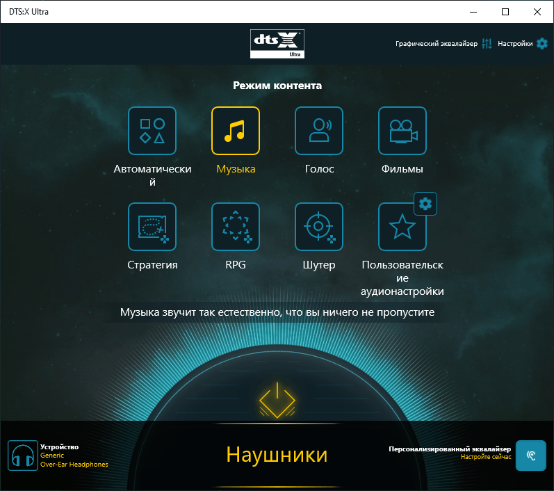Choose the Фильмы movie camera icon
Screen dimensions: 554x491
402,131
